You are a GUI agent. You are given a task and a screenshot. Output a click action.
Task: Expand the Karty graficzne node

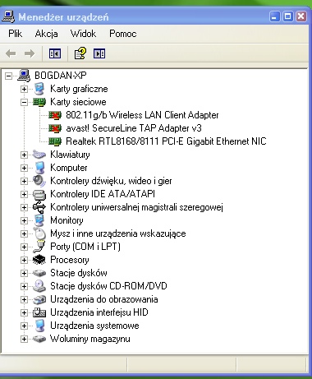(24, 89)
